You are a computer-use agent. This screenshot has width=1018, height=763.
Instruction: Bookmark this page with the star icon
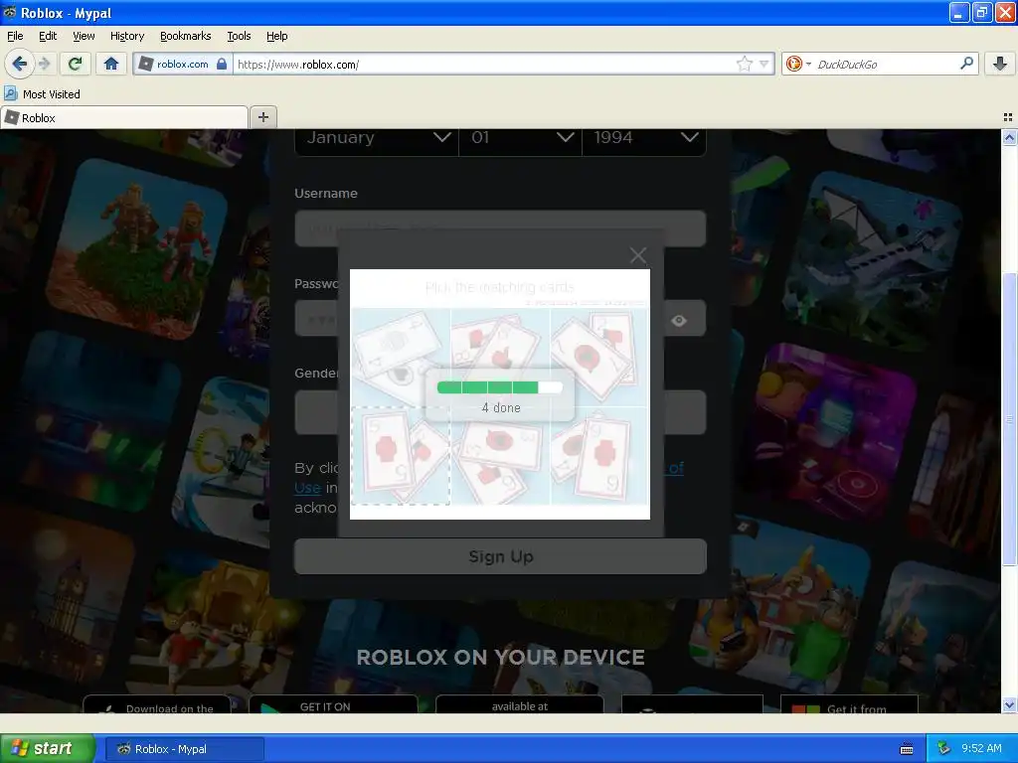click(x=744, y=64)
